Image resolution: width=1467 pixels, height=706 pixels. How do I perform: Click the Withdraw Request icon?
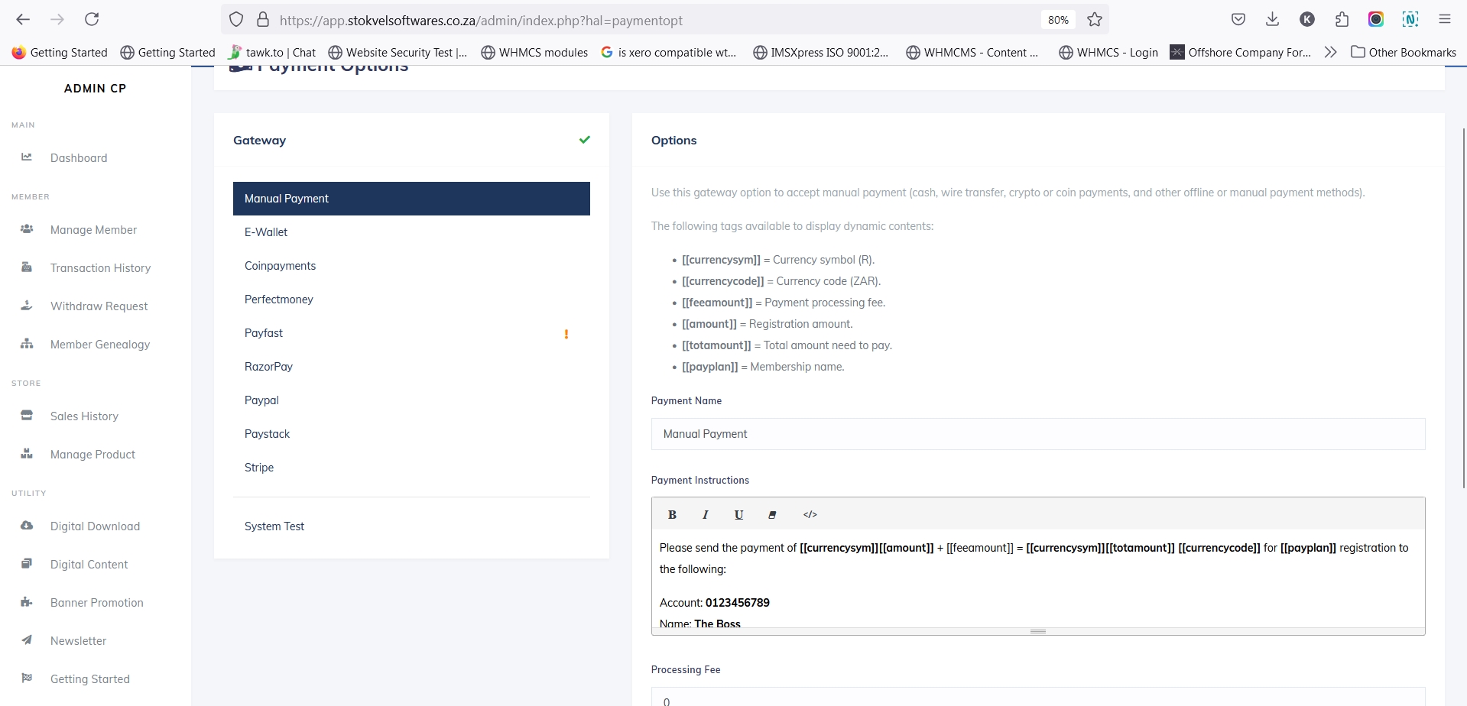click(27, 305)
